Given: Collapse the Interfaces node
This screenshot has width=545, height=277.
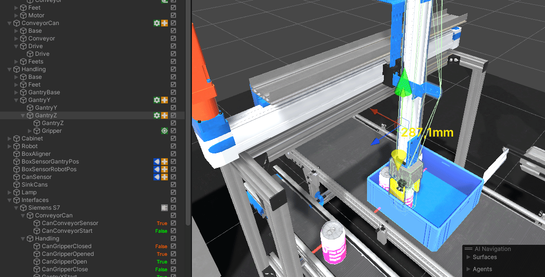Looking at the screenshot, I should [10, 200].
